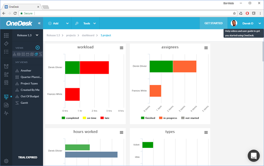The width and height of the screenshot is (264, 166).
Task: Switch to tree hierarchy view icon
Action: point(14,54)
